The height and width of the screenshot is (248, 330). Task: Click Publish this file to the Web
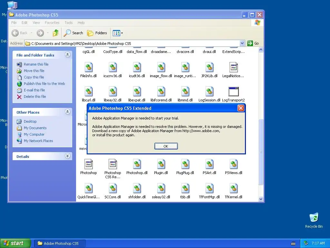click(x=44, y=84)
